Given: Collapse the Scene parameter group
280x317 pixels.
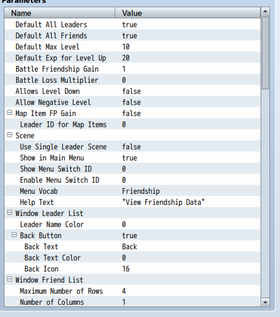Looking at the screenshot, I should pyautogui.click(x=9, y=135).
